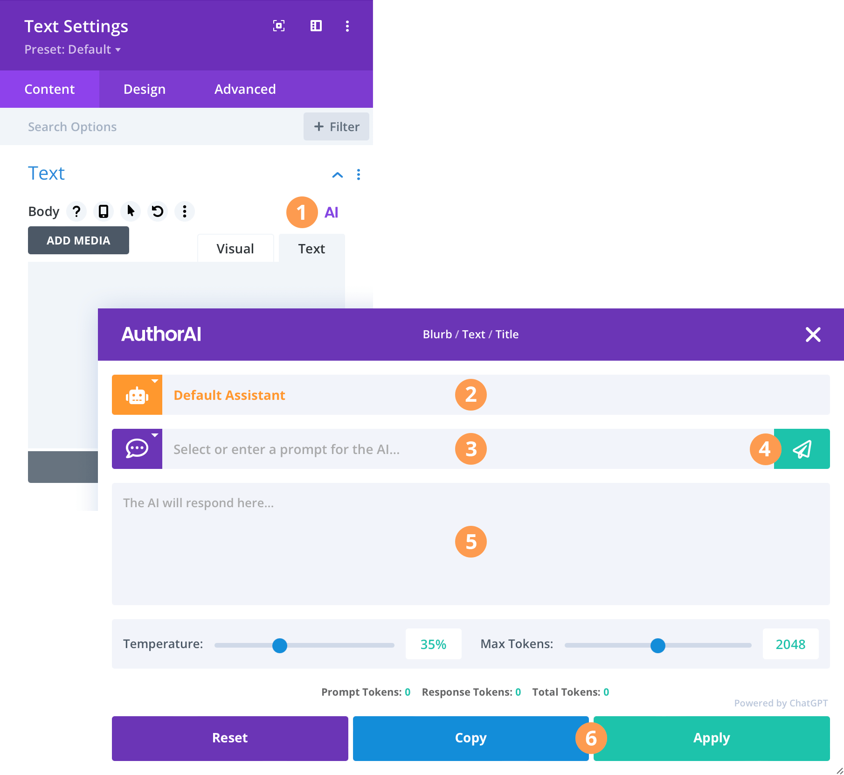Screen dimensions: 844x775
Task: Click the Copy button
Action: pos(471,738)
